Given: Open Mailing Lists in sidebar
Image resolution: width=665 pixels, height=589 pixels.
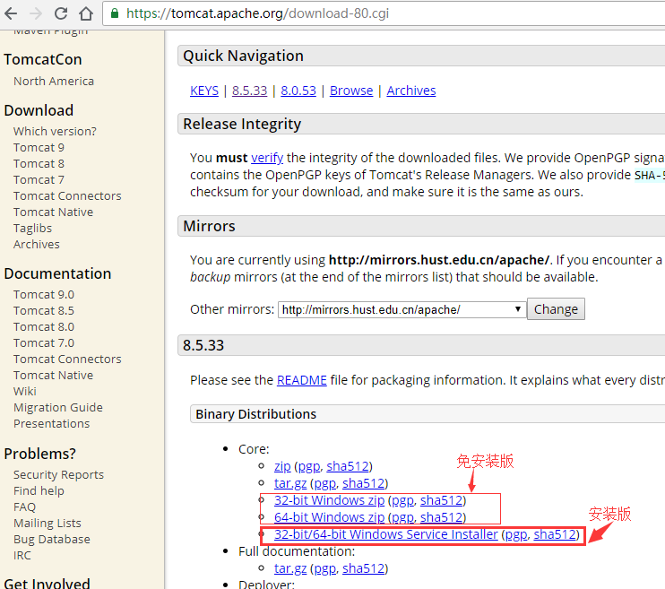Looking at the screenshot, I should coord(47,524).
